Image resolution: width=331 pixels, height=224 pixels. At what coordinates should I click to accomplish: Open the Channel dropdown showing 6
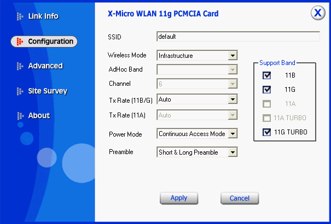coord(233,84)
